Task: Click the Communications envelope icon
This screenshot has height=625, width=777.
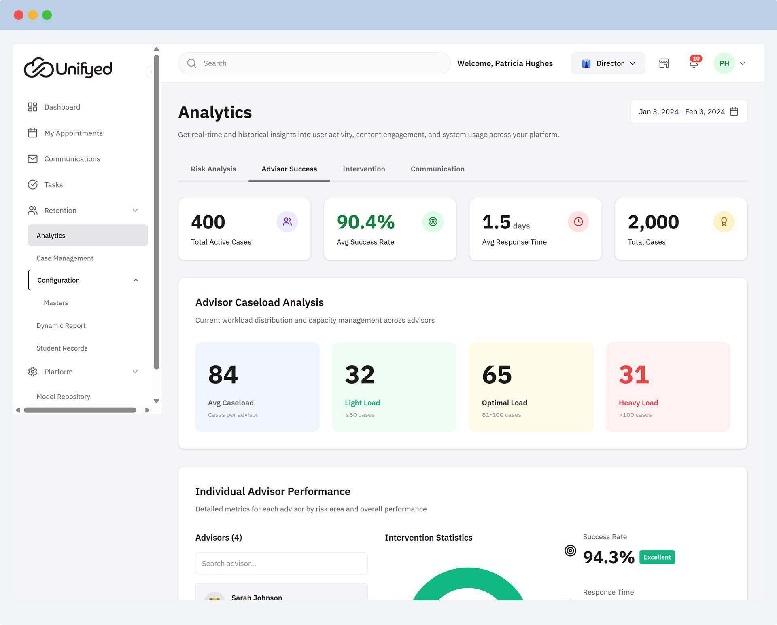Action: click(32, 159)
